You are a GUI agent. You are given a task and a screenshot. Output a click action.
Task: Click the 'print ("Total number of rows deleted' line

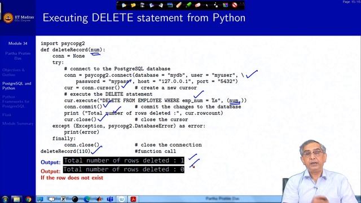pyautogui.click(x=144, y=113)
